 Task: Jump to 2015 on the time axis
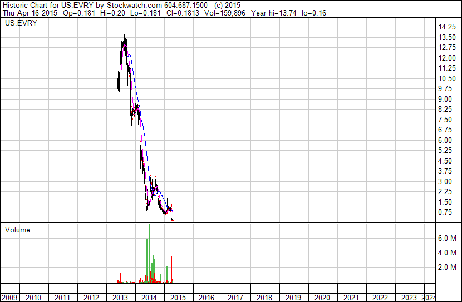click(178, 298)
